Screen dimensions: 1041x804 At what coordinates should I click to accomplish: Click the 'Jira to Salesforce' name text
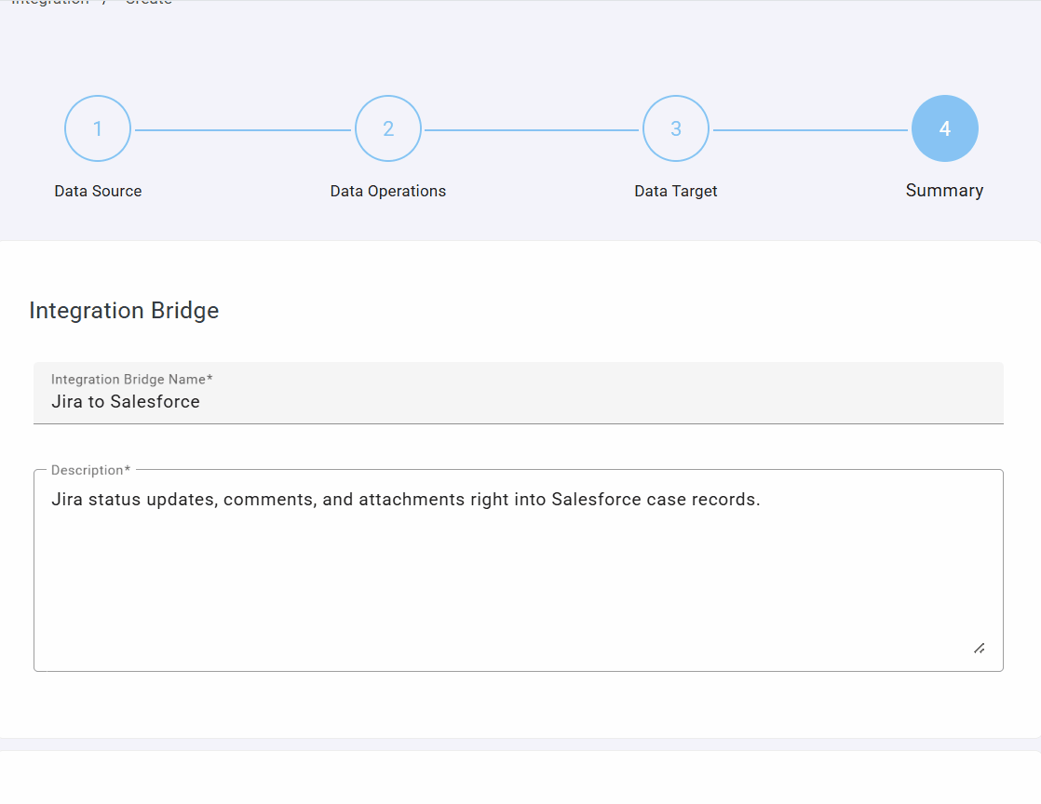126,402
